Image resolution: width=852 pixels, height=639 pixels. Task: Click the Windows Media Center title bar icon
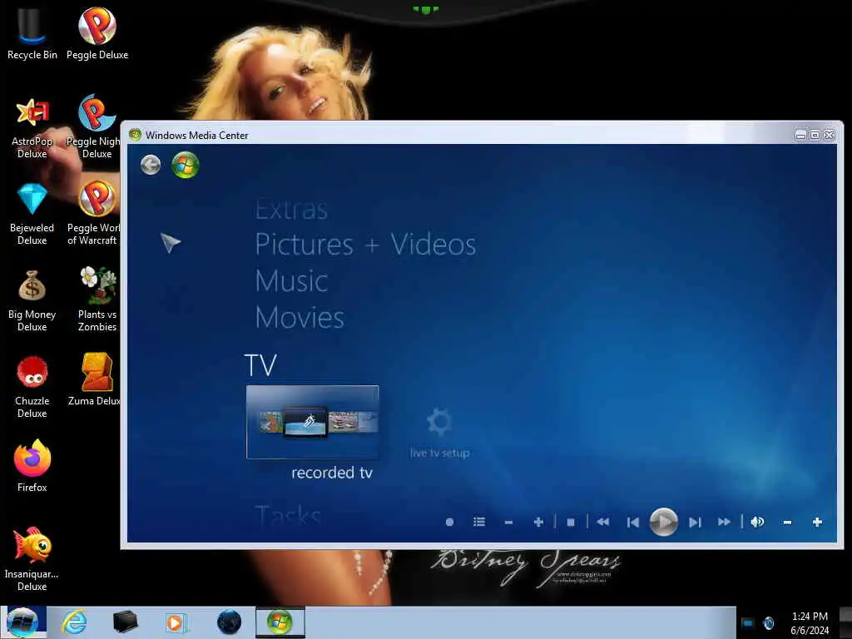(136, 135)
